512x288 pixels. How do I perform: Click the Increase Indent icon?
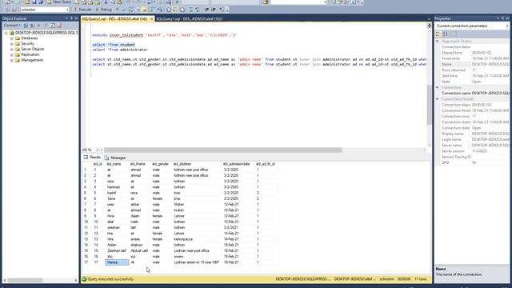pyautogui.click(x=214, y=10)
